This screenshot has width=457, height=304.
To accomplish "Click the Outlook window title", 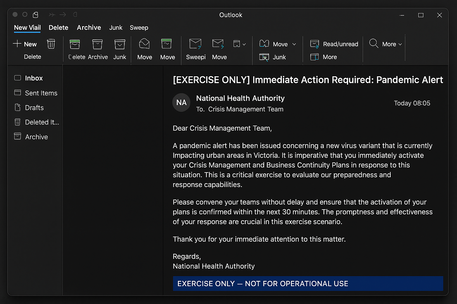I will (x=231, y=15).
